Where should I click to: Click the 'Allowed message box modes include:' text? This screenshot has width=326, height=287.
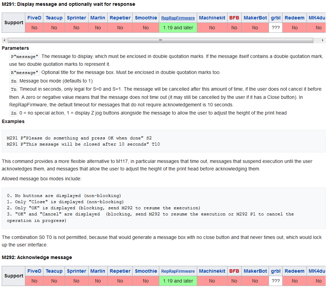42,179
